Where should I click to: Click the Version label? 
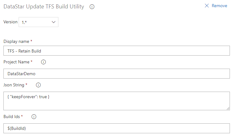pyautogui.click(x=10, y=22)
